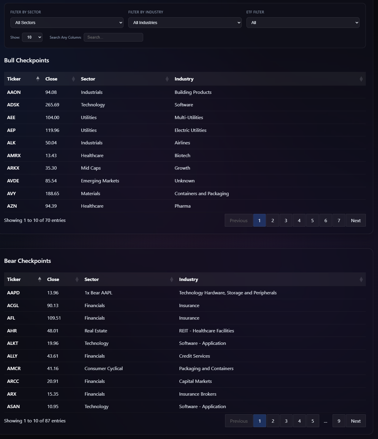Click Next in Bear Checkpoints pagination
378x439 pixels.
(x=355, y=421)
